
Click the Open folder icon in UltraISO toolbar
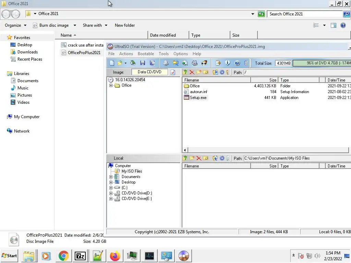pyautogui.click(x=120, y=63)
